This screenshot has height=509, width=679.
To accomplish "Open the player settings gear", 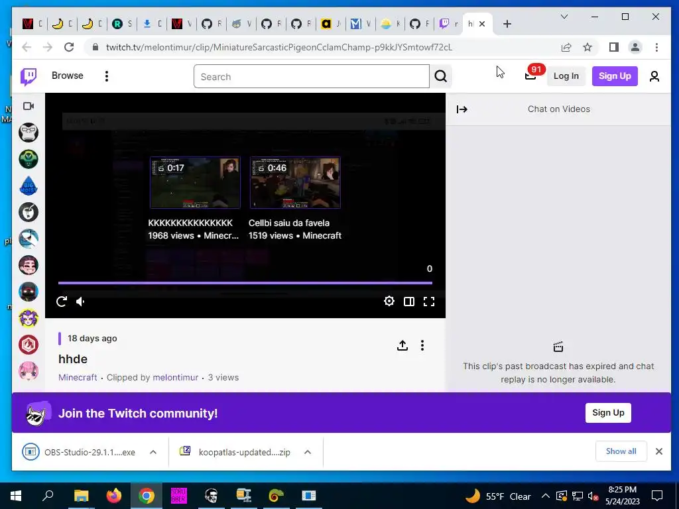I will click(x=389, y=302).
